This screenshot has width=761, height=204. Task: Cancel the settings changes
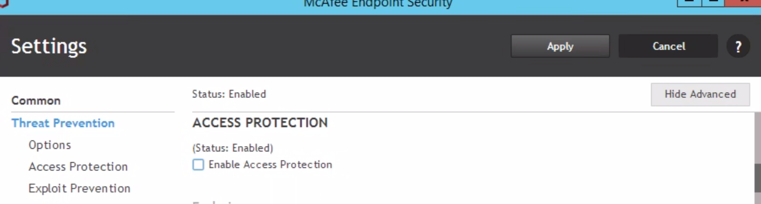(x=668, y=46)
